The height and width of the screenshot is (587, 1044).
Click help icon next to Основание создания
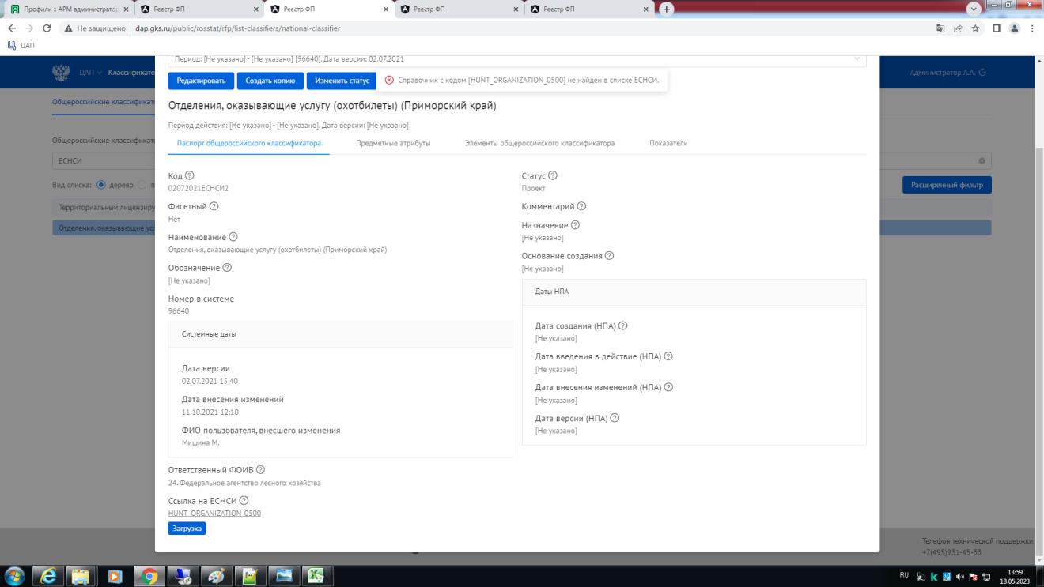coord(609,256)
